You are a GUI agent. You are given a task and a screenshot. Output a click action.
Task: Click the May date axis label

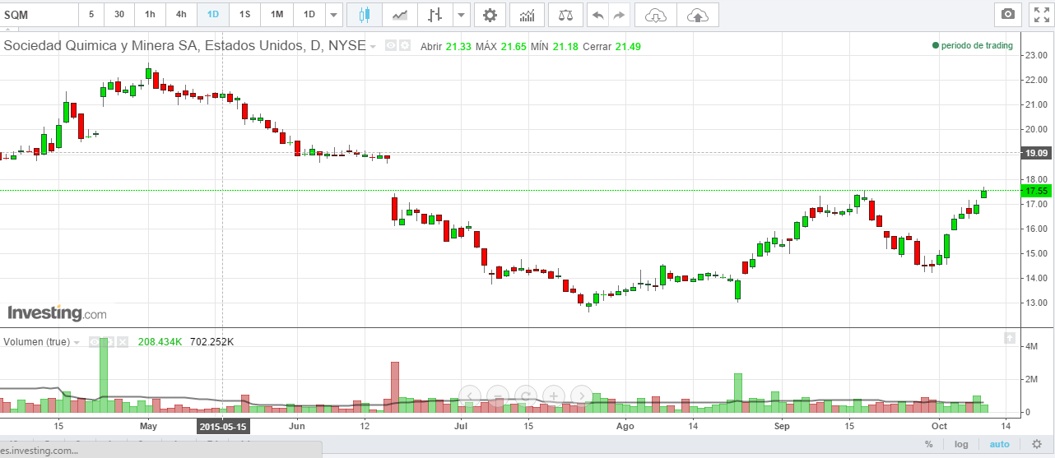pos(148,427)
